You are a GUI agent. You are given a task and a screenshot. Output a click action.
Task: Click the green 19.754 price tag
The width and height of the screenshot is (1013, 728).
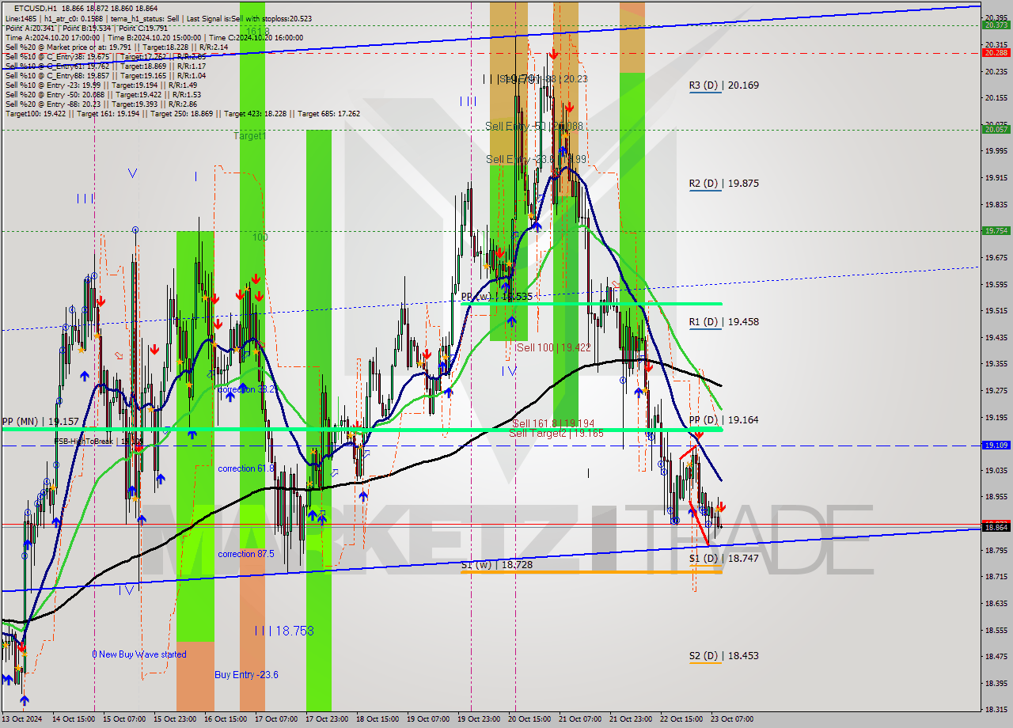pos(996,230)
